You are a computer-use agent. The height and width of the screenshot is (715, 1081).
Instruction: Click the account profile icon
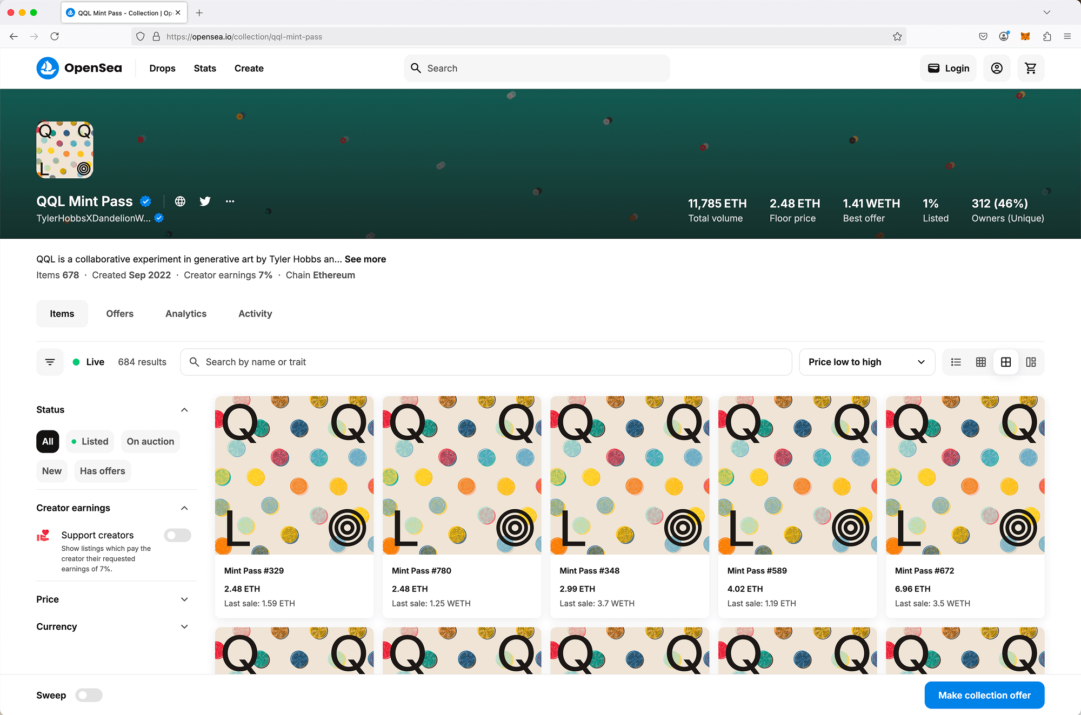pyautogui.click(x=996, y=68)
